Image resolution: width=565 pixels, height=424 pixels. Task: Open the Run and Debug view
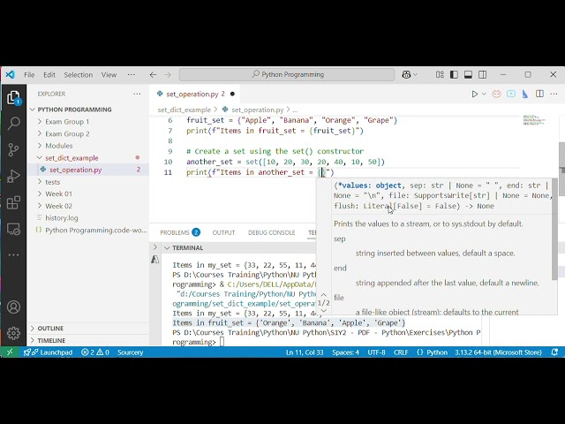pyautogui.click(x=13, y=177)
